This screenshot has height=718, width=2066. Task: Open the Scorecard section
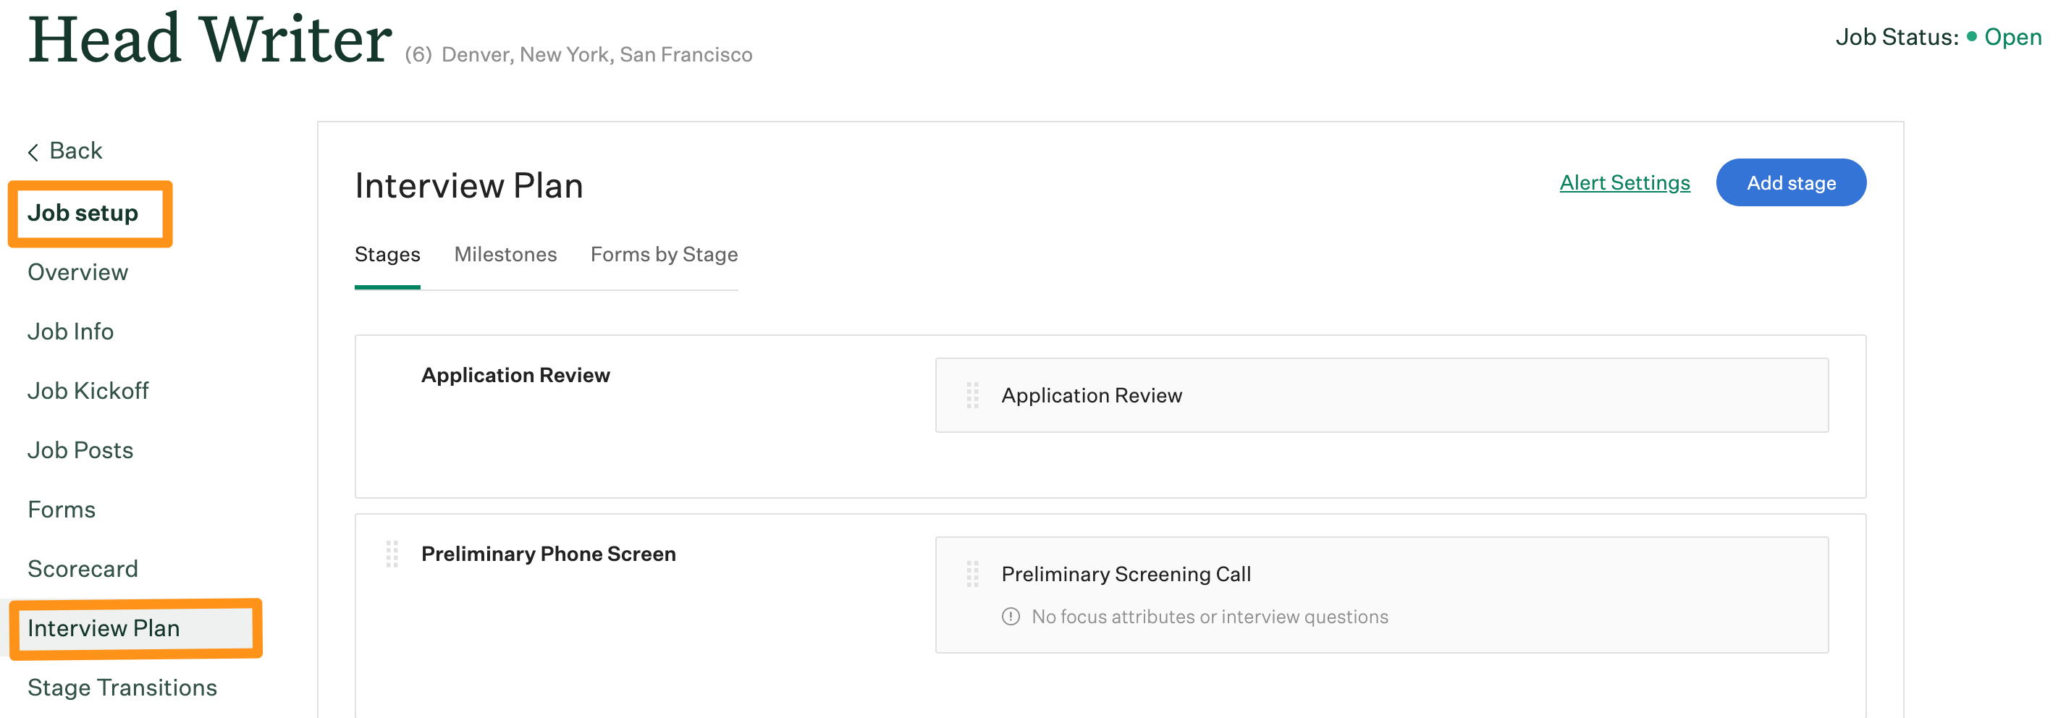(83, 569)
